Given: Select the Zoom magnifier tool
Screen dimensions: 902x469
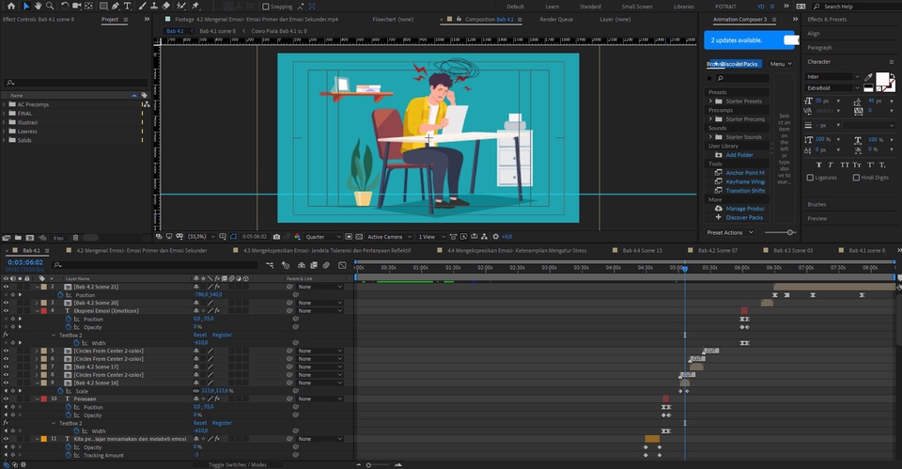Looking at the screenshot, I should 50,6.
